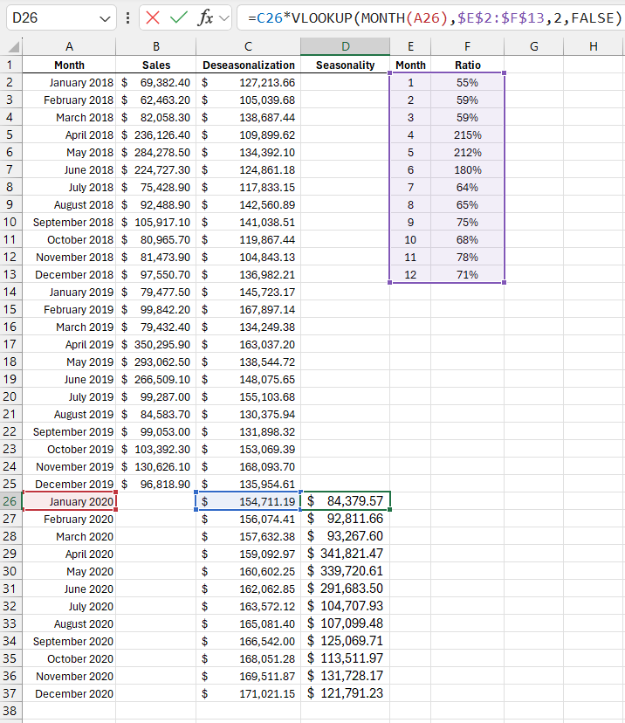
Task: Confirm the formula with the checkmark icon
Action: (x=179, y=17)
